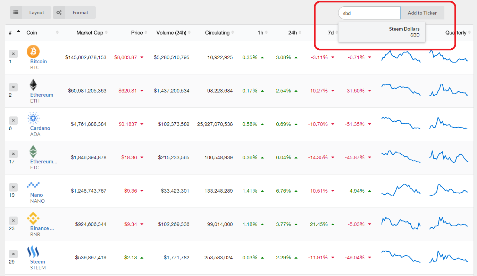Click the Binance Coin logo icon
This screenshot has height=276, width=477.
33,218
